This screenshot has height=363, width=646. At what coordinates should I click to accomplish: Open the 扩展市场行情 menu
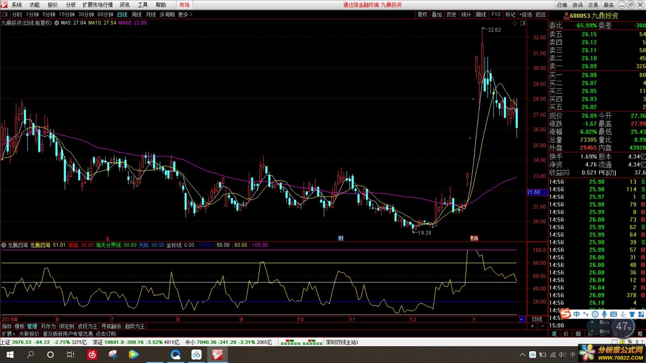click(98, 5)
